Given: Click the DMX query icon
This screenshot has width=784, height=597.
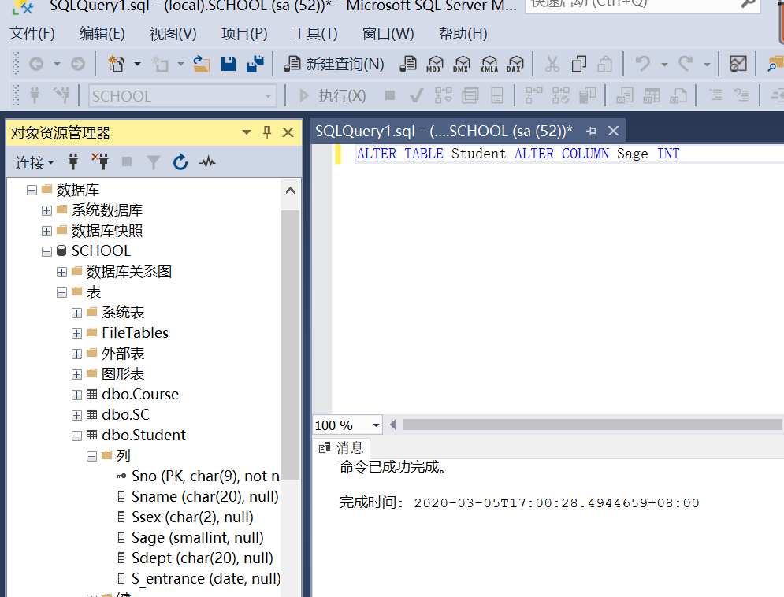Looking at the screenshot, I should point(461,64).
